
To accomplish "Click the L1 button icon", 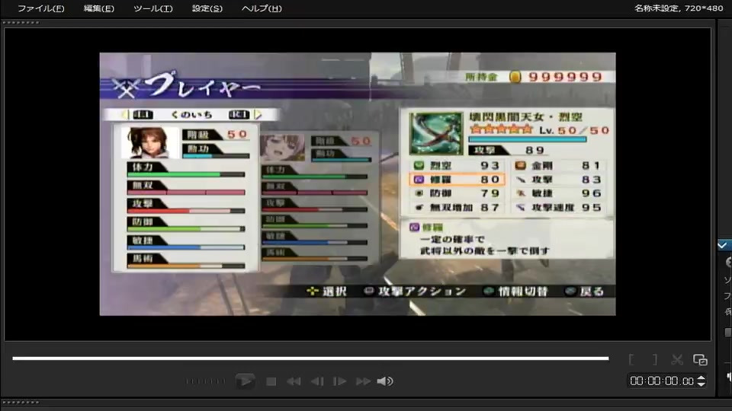I will tap(143, 115).
